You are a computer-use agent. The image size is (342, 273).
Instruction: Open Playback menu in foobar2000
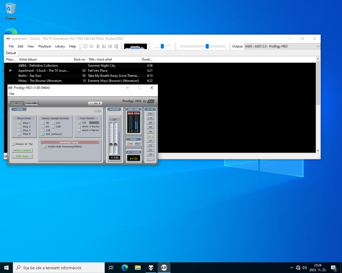[45, 46]
